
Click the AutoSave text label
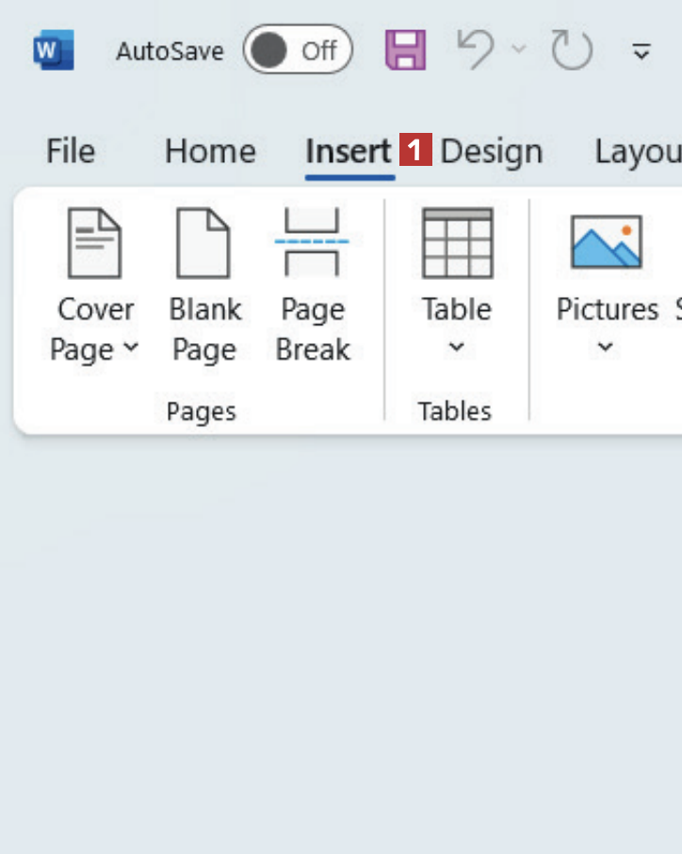pyautogui.click(x=170, y=51)
